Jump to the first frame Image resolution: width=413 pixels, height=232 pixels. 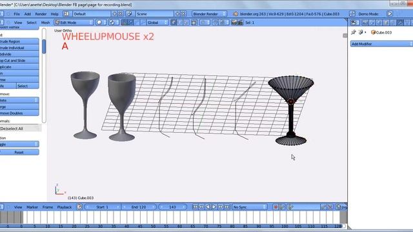195,208
